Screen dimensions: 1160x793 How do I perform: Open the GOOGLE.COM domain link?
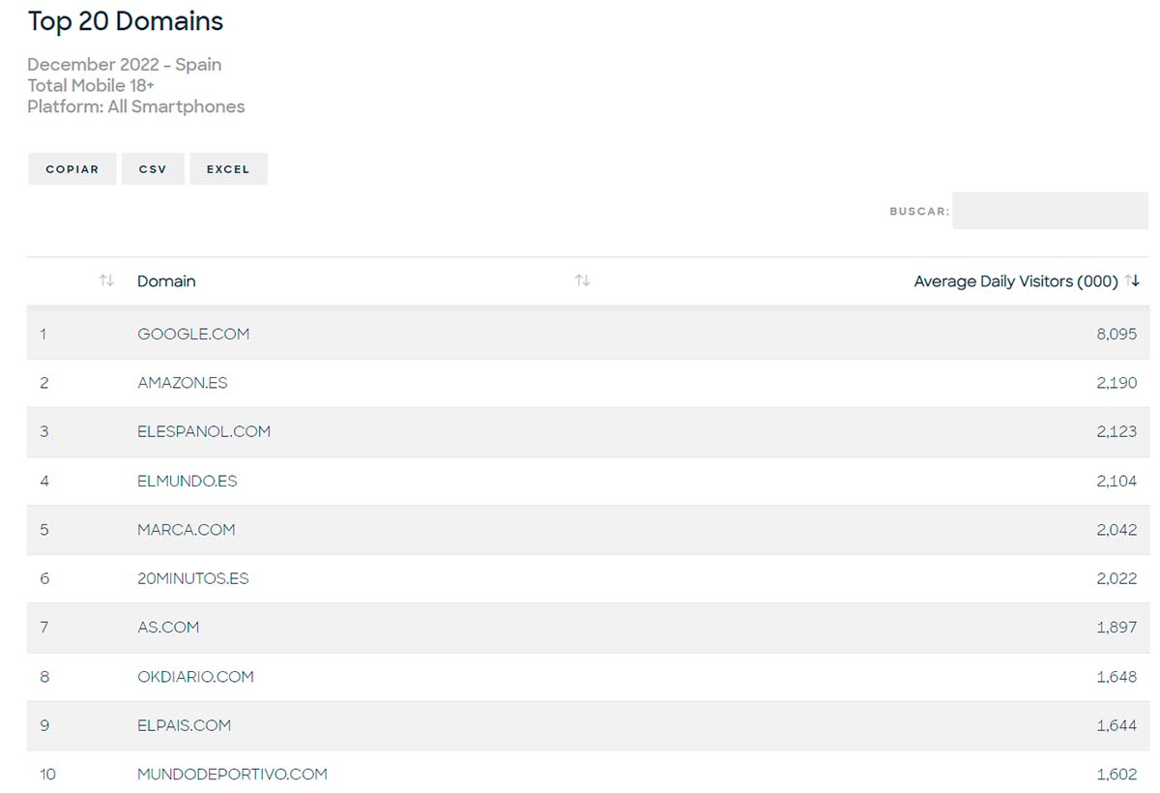(193, 334)
